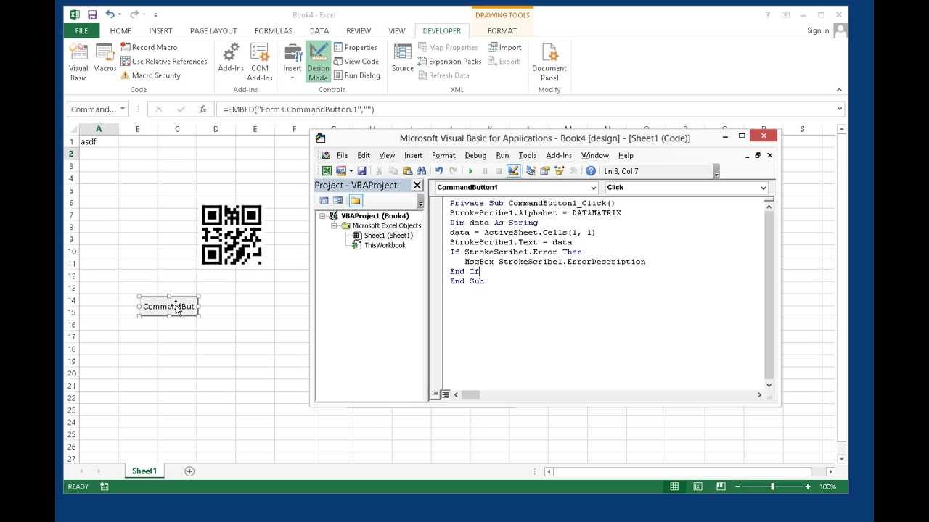Select the Sheet1 worksheet tab
Viewport: 929px width, 522px height.
pyautogui.click(x=144, y=471)
